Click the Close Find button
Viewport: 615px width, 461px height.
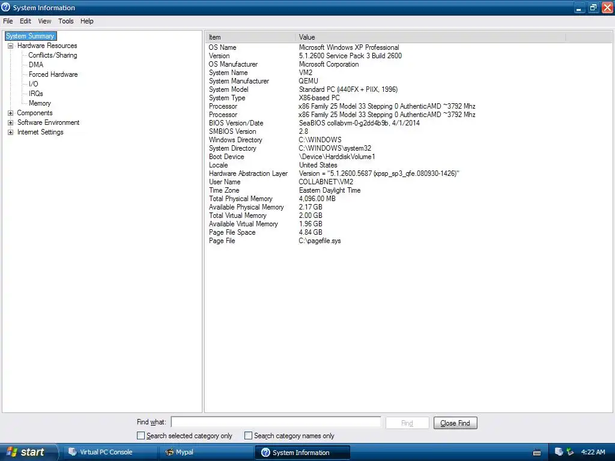pyautogui.click(x=455, y=423)
